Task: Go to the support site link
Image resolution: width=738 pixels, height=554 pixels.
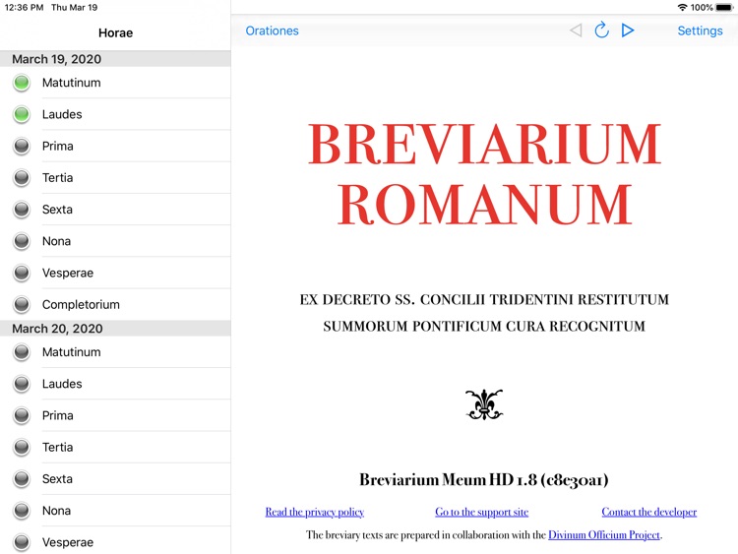Action: (481, 512)
